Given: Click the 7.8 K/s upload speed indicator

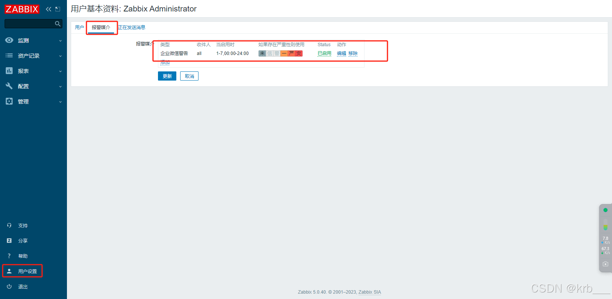Looking at the screenshot, I should 605,240.
